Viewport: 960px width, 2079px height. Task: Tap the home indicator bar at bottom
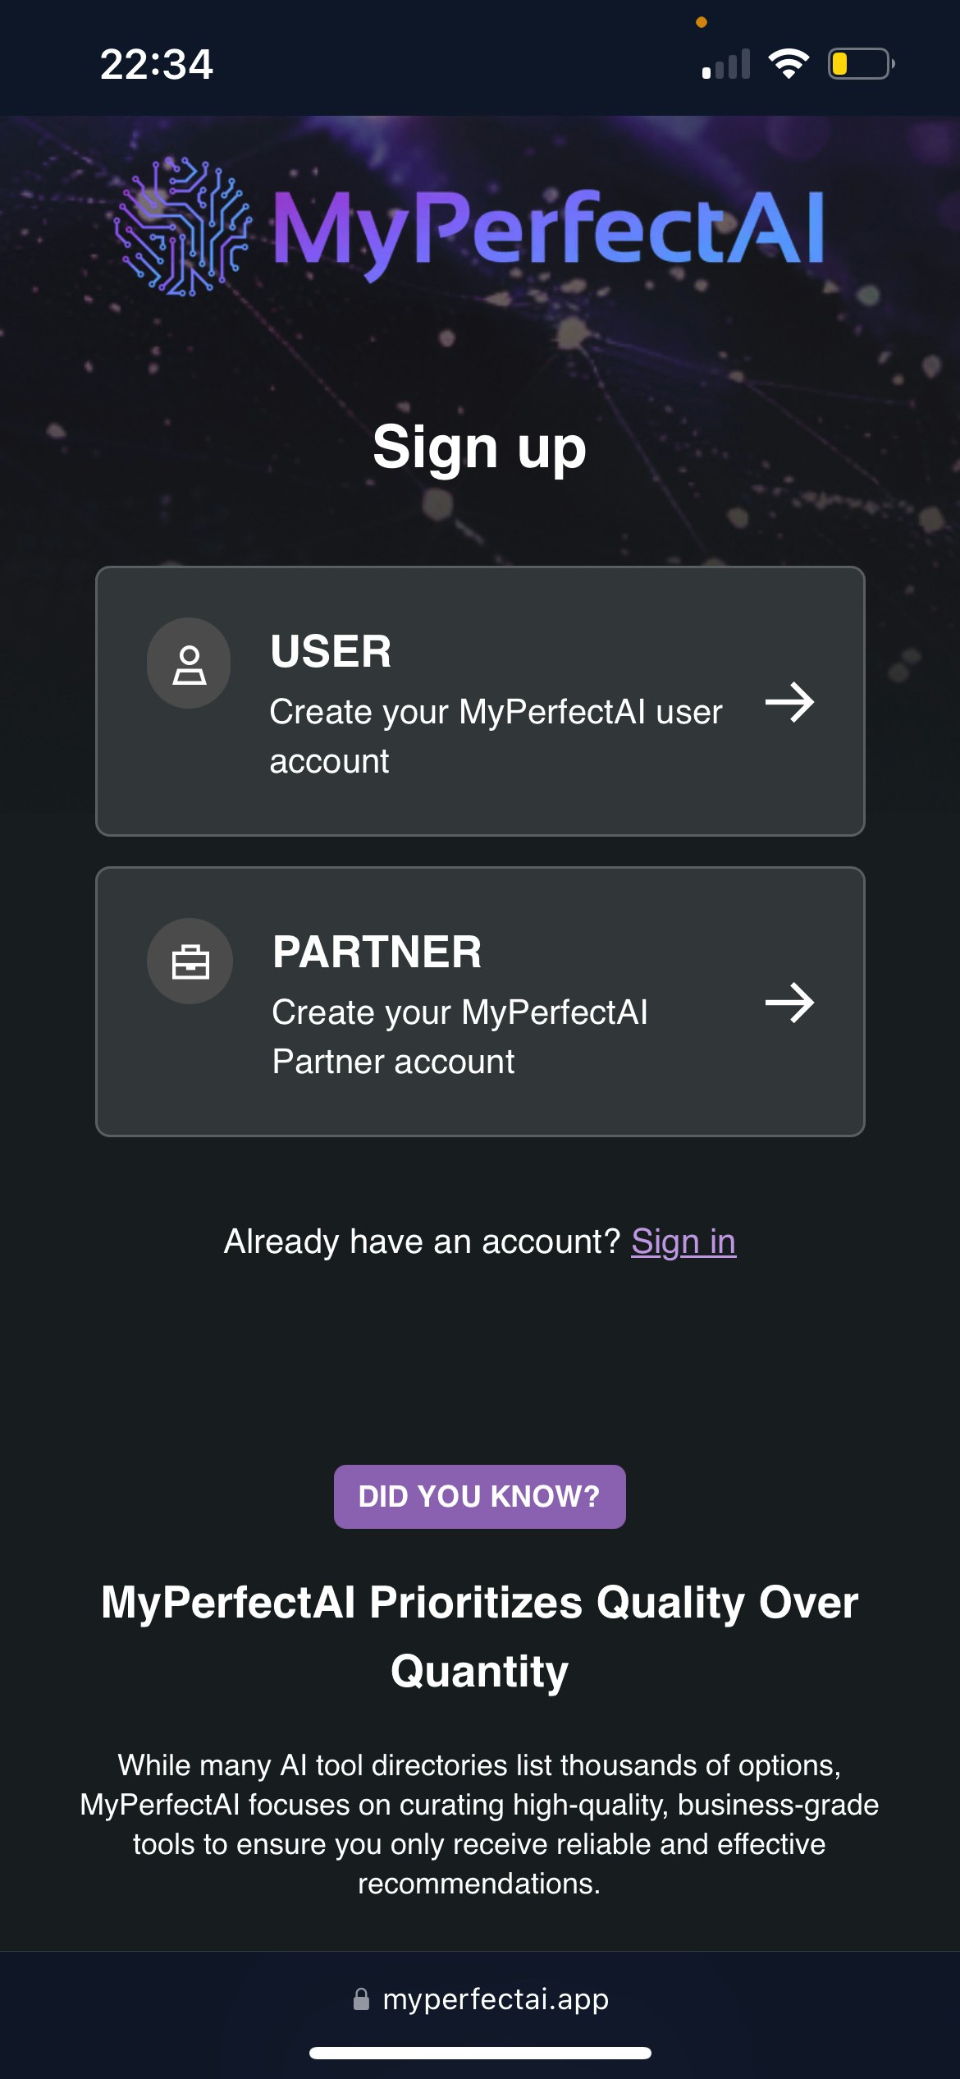pos(480,2053)
